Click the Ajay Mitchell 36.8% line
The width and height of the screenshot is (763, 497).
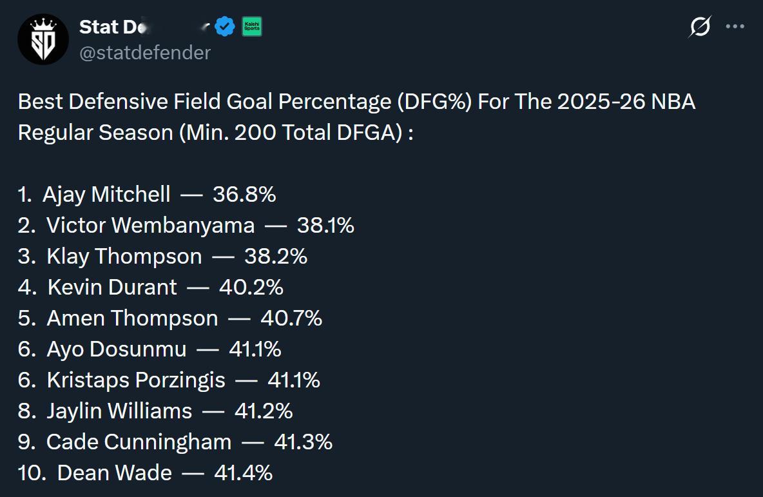click(x=147, y=194)
